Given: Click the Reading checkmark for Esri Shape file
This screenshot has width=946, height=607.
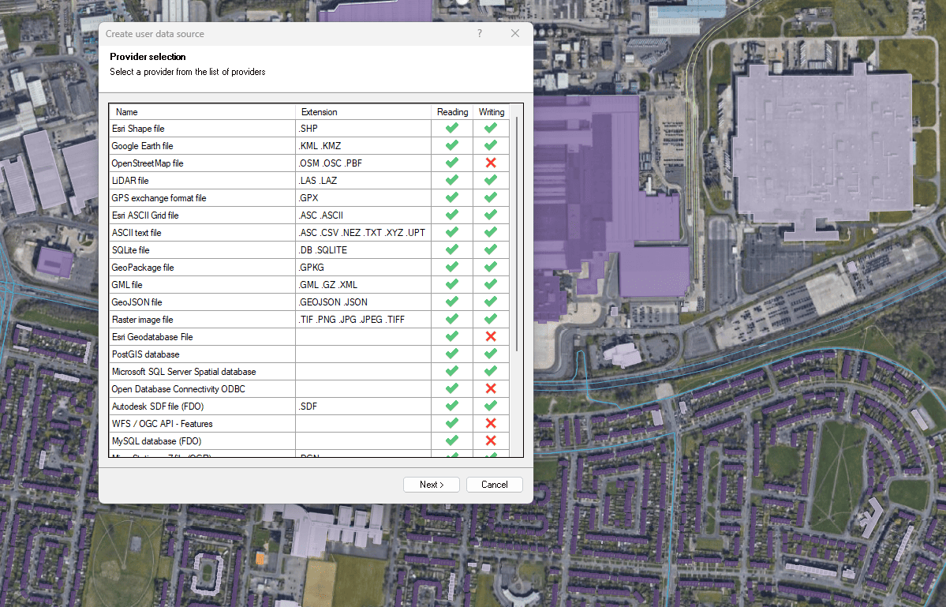Looking at the screenshot, I should [x=452, y=129].
